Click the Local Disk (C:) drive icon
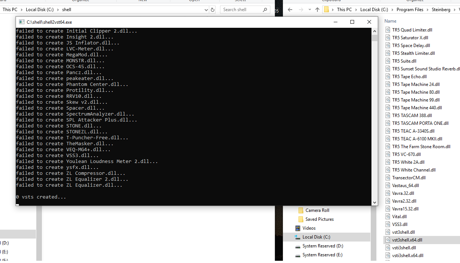The height and width of the screenshot is (263, 460). point(298,237)
